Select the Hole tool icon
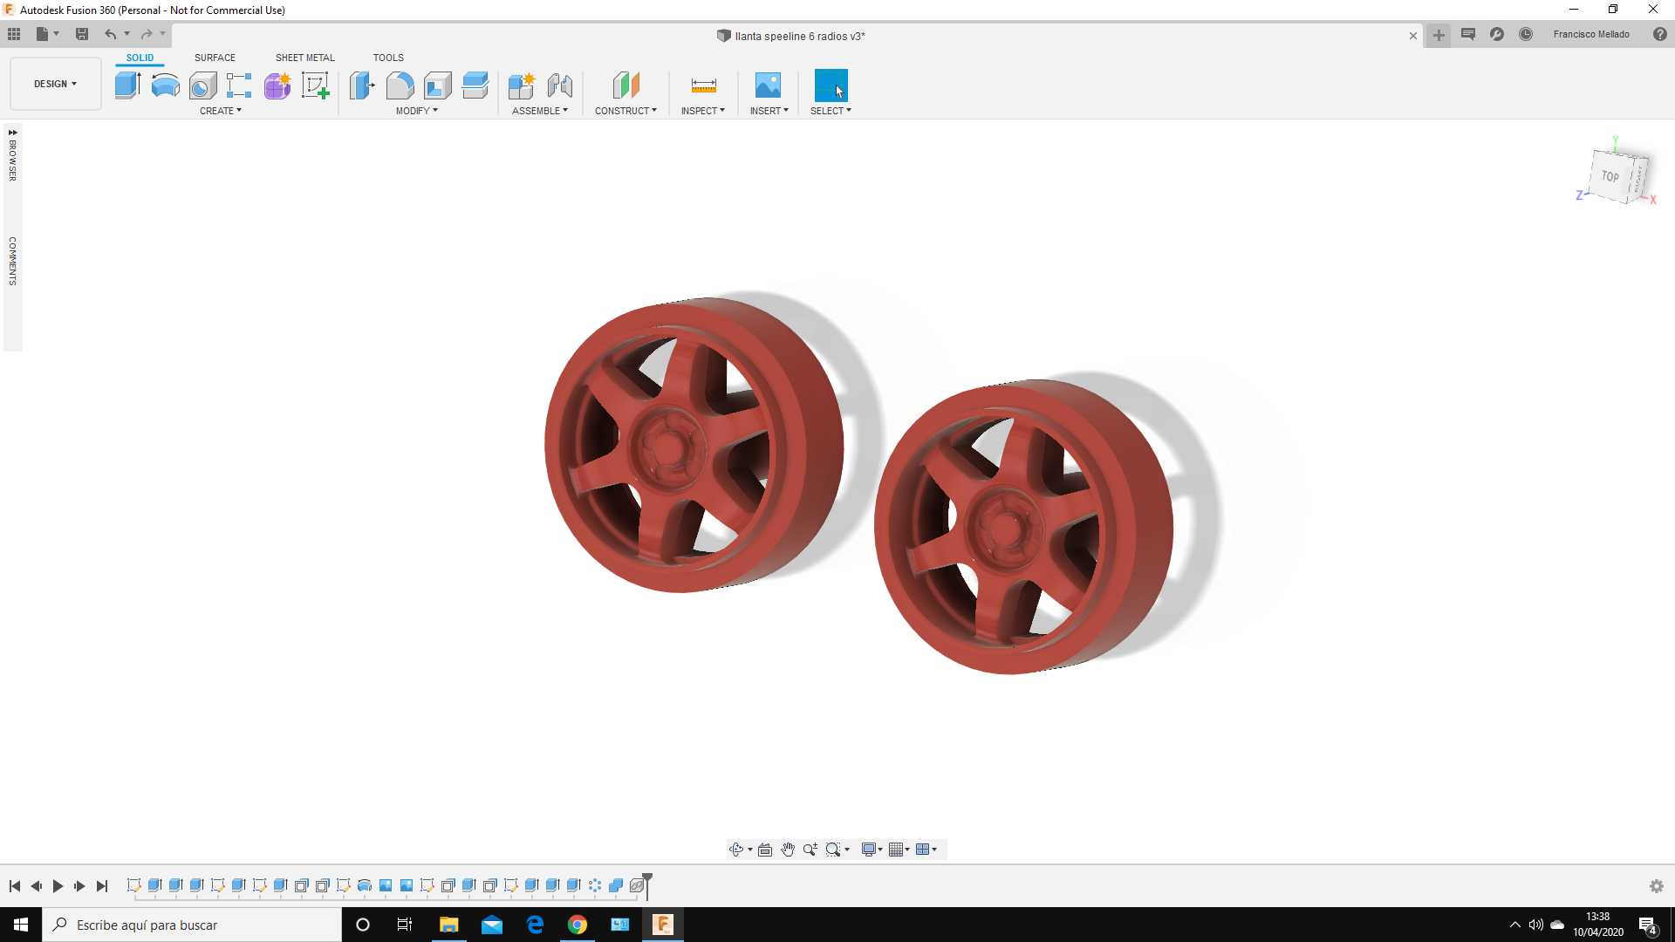Image resolution: width=1675 pixels, height=942 pixels. tap(202, 85)
